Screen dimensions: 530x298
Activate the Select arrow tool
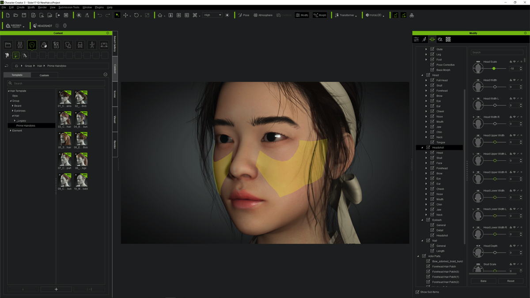pos(117,15)
